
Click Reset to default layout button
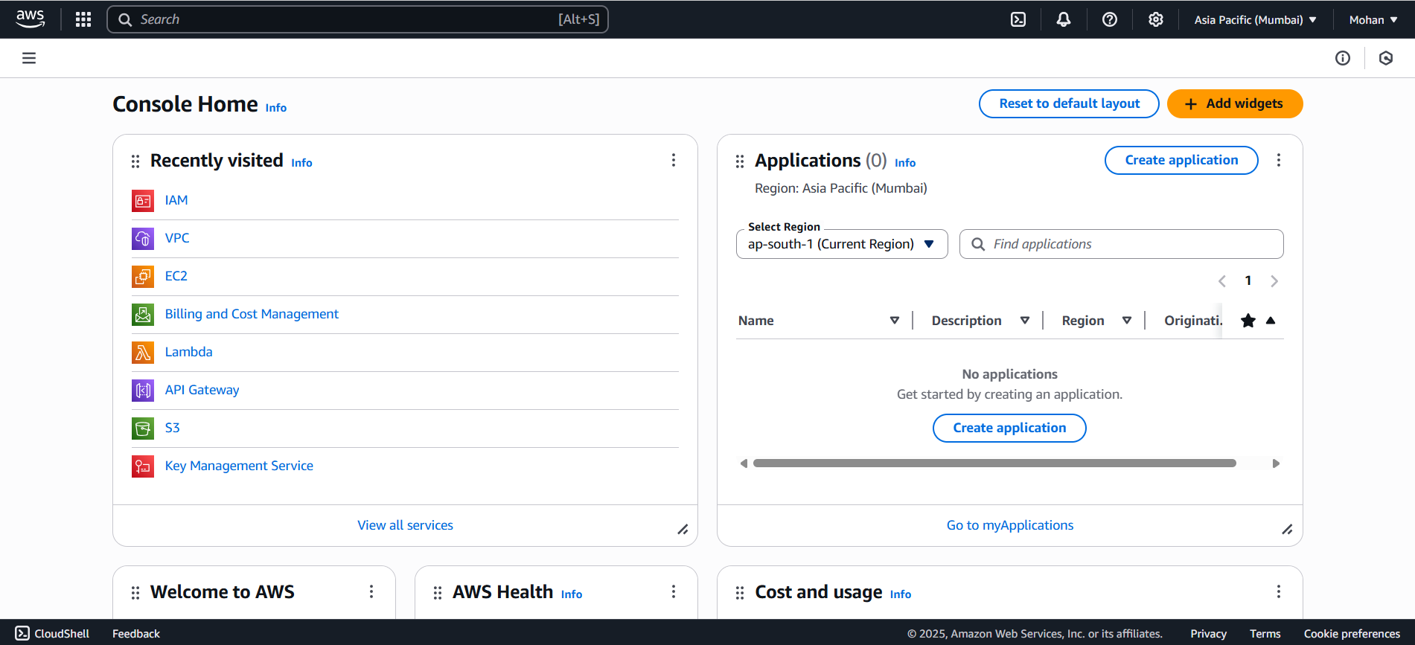coord(1069,103)
